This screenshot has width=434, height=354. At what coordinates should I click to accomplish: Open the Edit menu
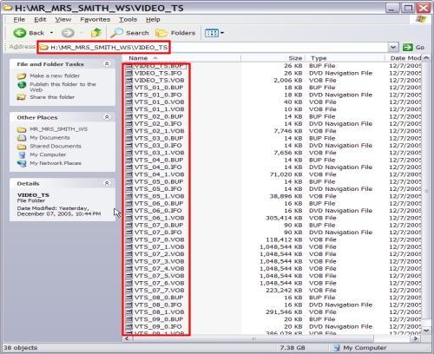(40, 20)
